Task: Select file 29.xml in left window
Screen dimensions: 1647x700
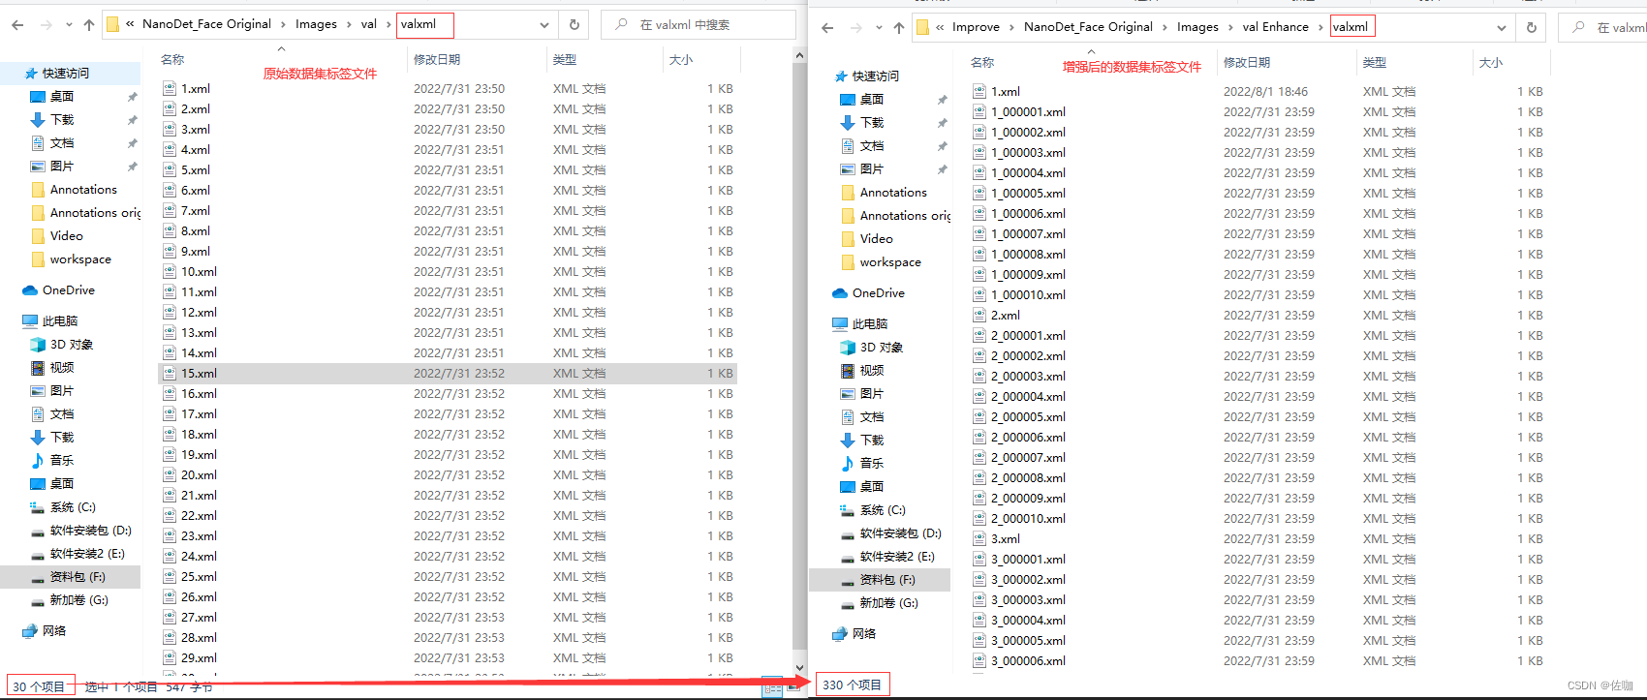Action: tap(199, 657)
